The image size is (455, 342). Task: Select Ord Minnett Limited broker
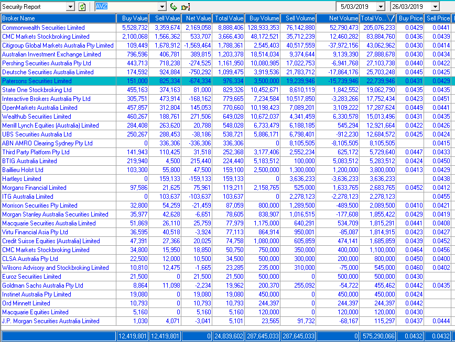pos(26,303)
